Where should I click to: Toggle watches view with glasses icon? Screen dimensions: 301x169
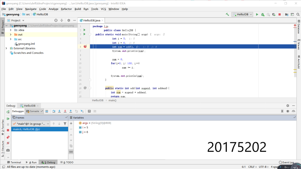coord(71,152)
